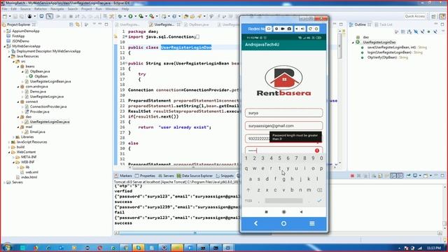This screenshot has height=252, width=448.
Task: Select web.xml in Project Explorer
Action: point(31,172)
